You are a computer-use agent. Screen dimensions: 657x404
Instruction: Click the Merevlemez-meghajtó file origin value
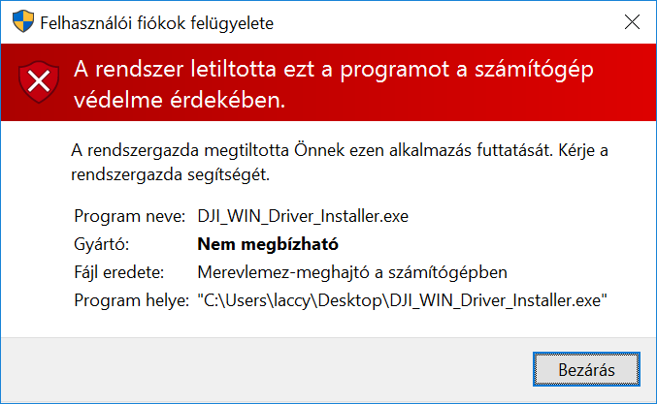(352, 272)
